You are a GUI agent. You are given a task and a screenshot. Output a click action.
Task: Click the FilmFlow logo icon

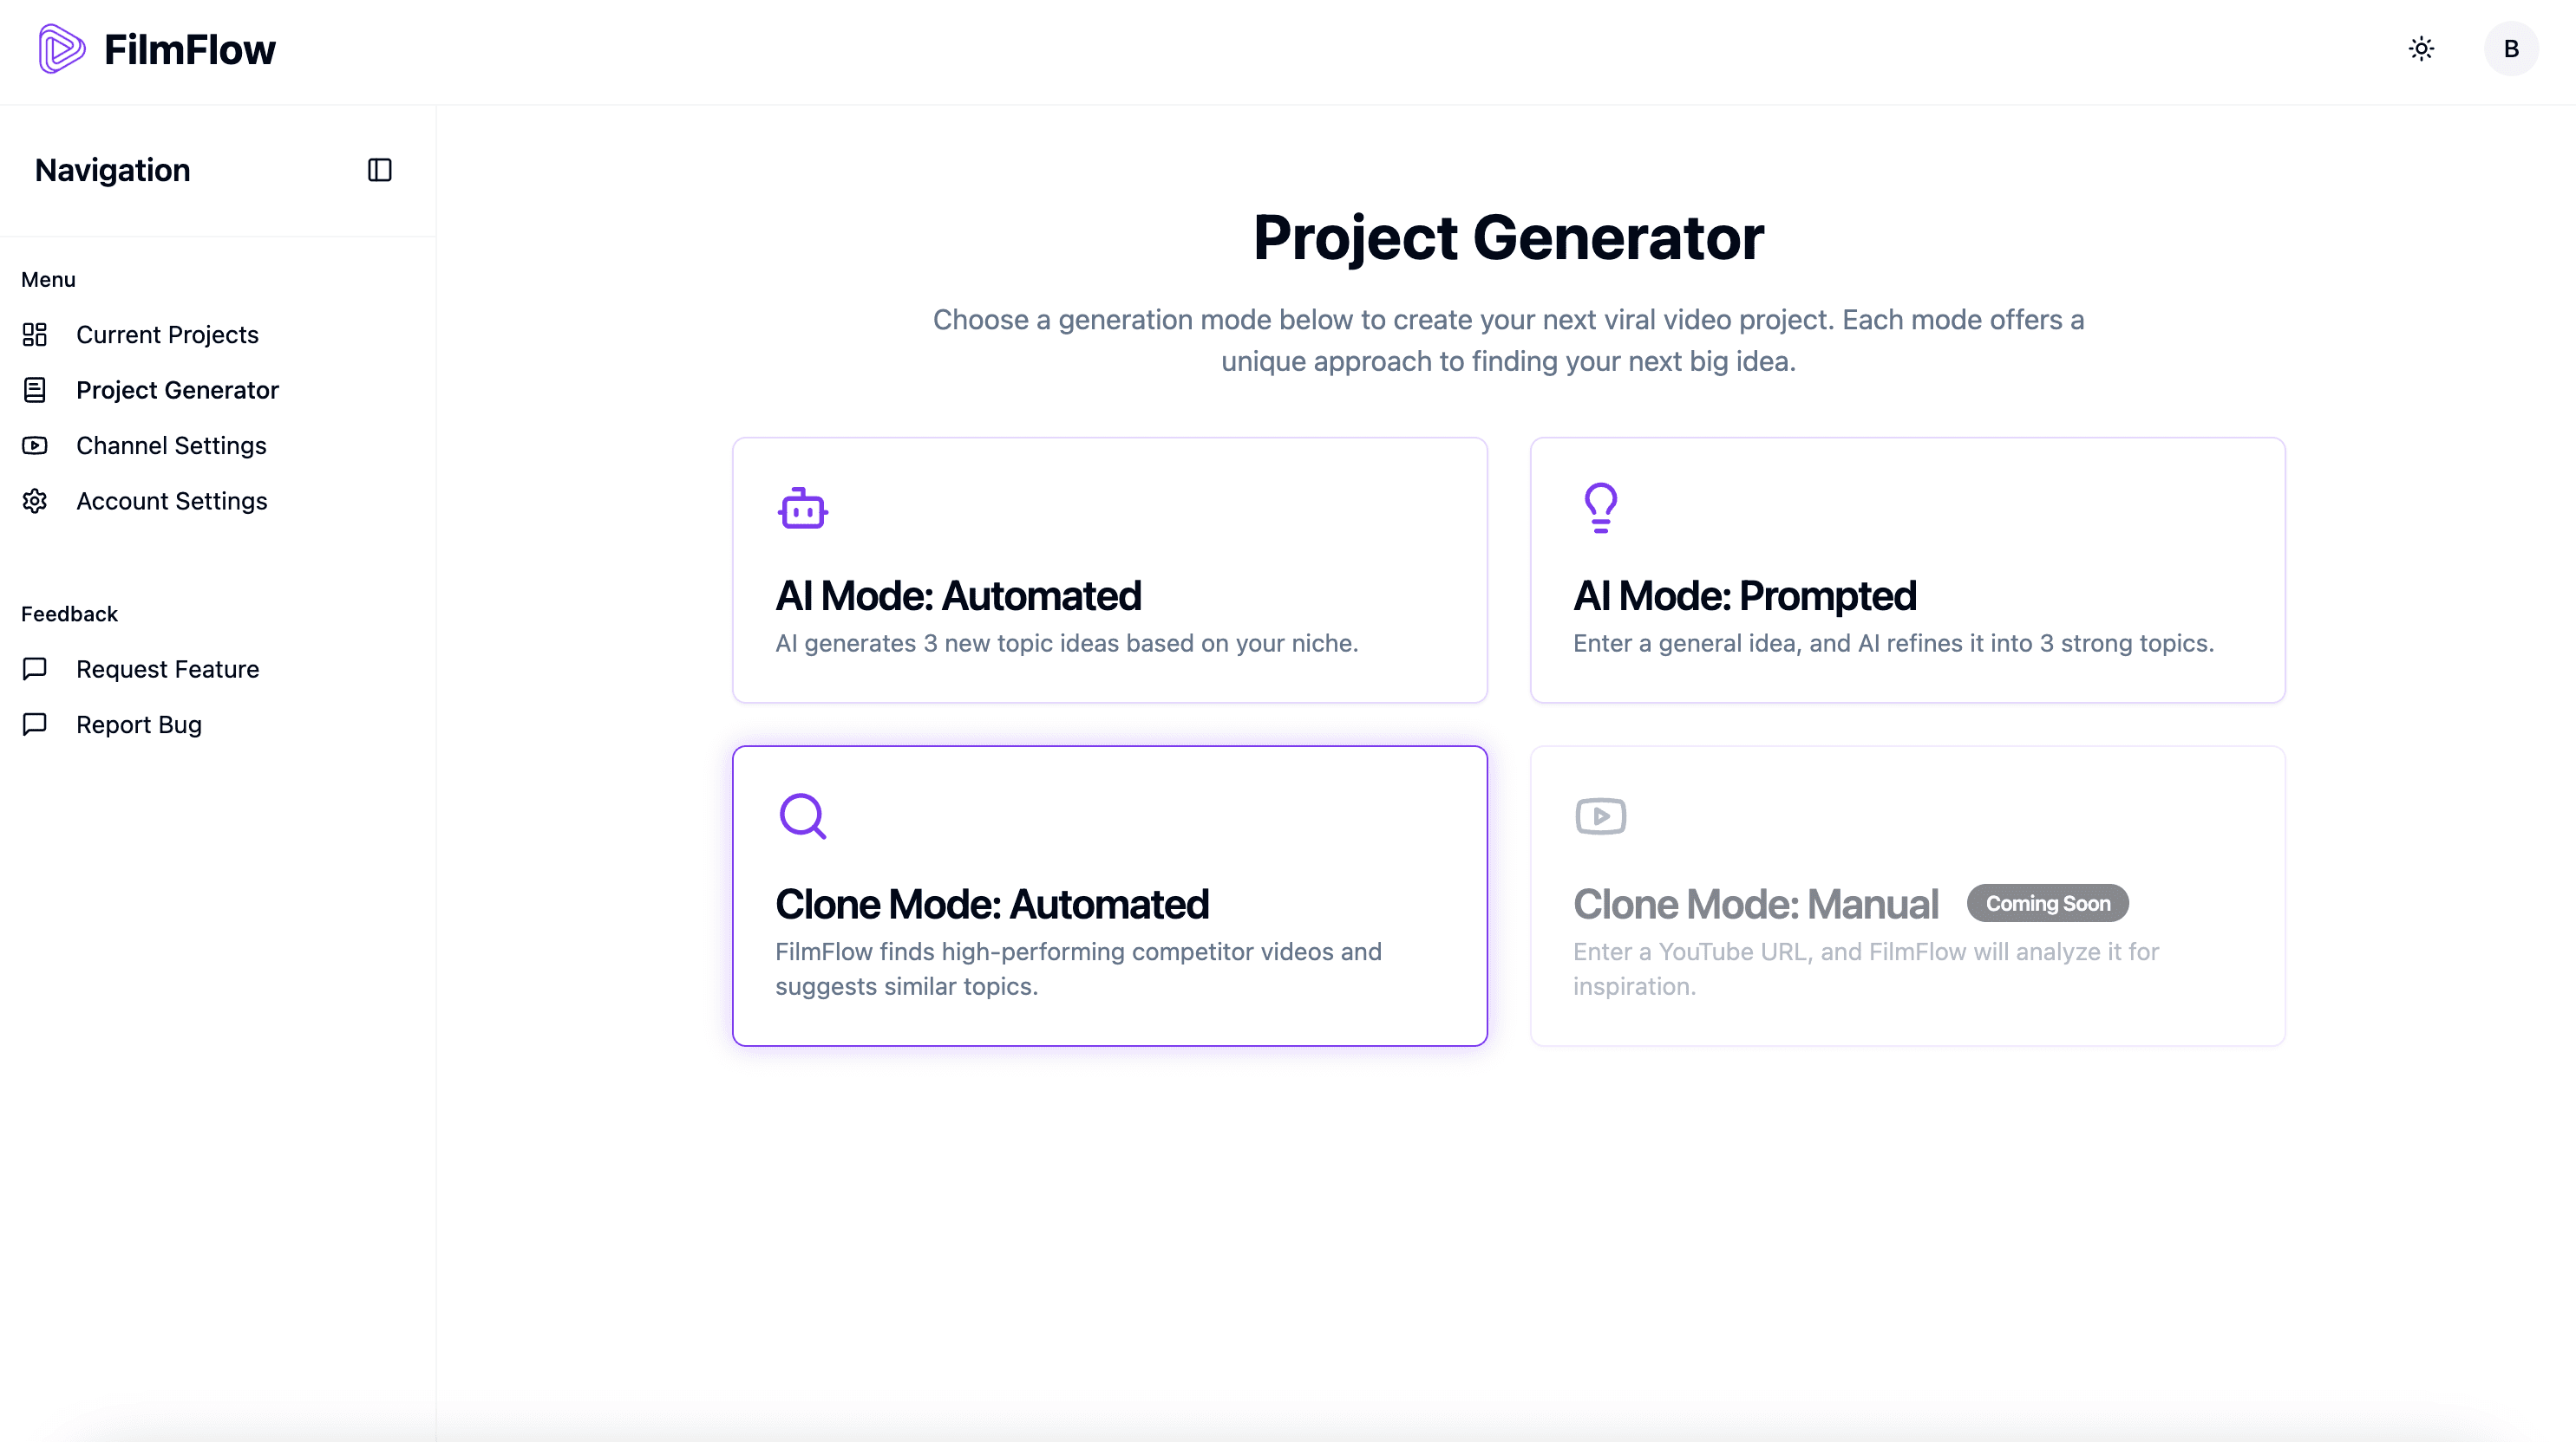(x=62, y=48)
